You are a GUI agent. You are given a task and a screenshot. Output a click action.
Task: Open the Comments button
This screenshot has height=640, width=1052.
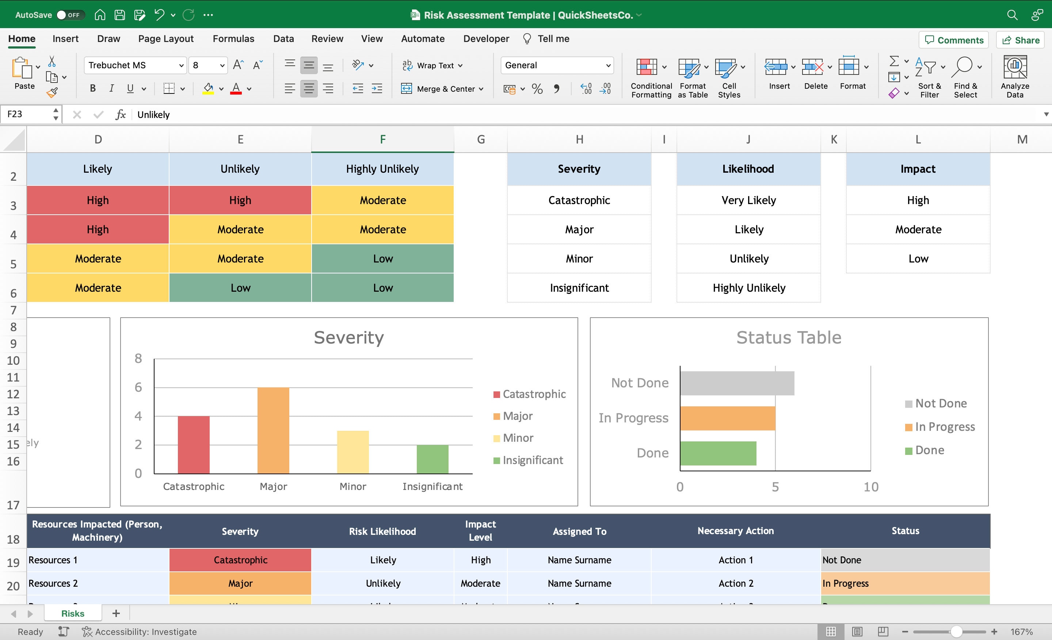point(953,40)
